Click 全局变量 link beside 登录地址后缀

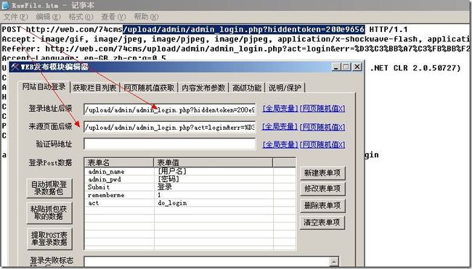point(280,109)
